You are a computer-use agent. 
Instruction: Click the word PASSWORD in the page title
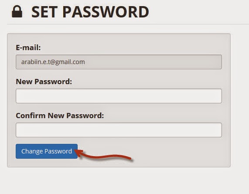coord(106,12)
